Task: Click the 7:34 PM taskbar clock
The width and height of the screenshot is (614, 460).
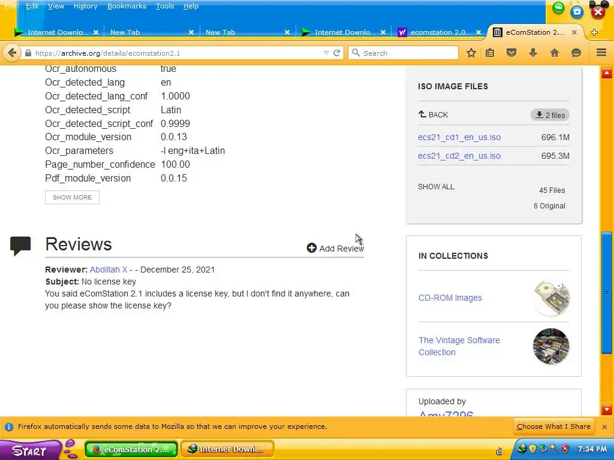Action: point(592,449)
